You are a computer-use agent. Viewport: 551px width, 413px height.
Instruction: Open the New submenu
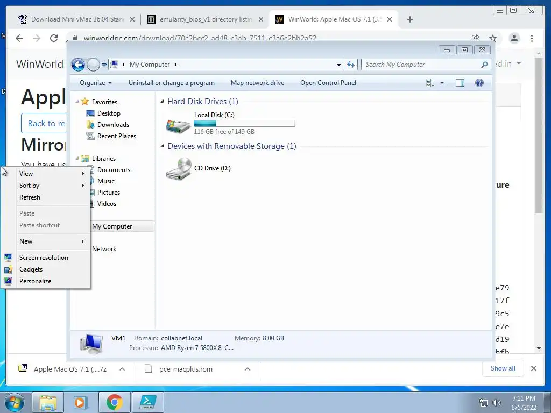coord(46,241)
